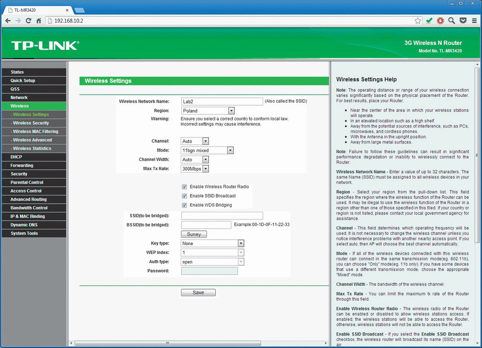The width and height of the screenshot is (482, 348).
Task: Reload the page with the refresh icon
Action: pos(28,21)
